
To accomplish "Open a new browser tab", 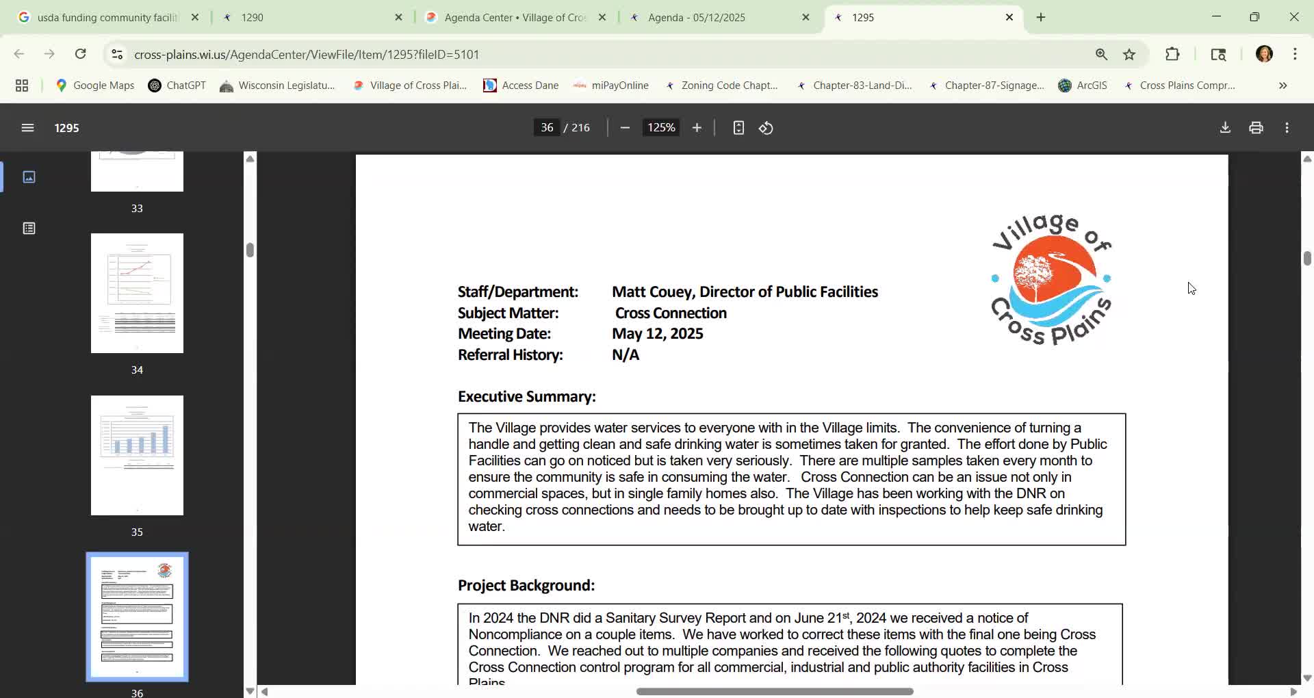I will click(1041, 17).
